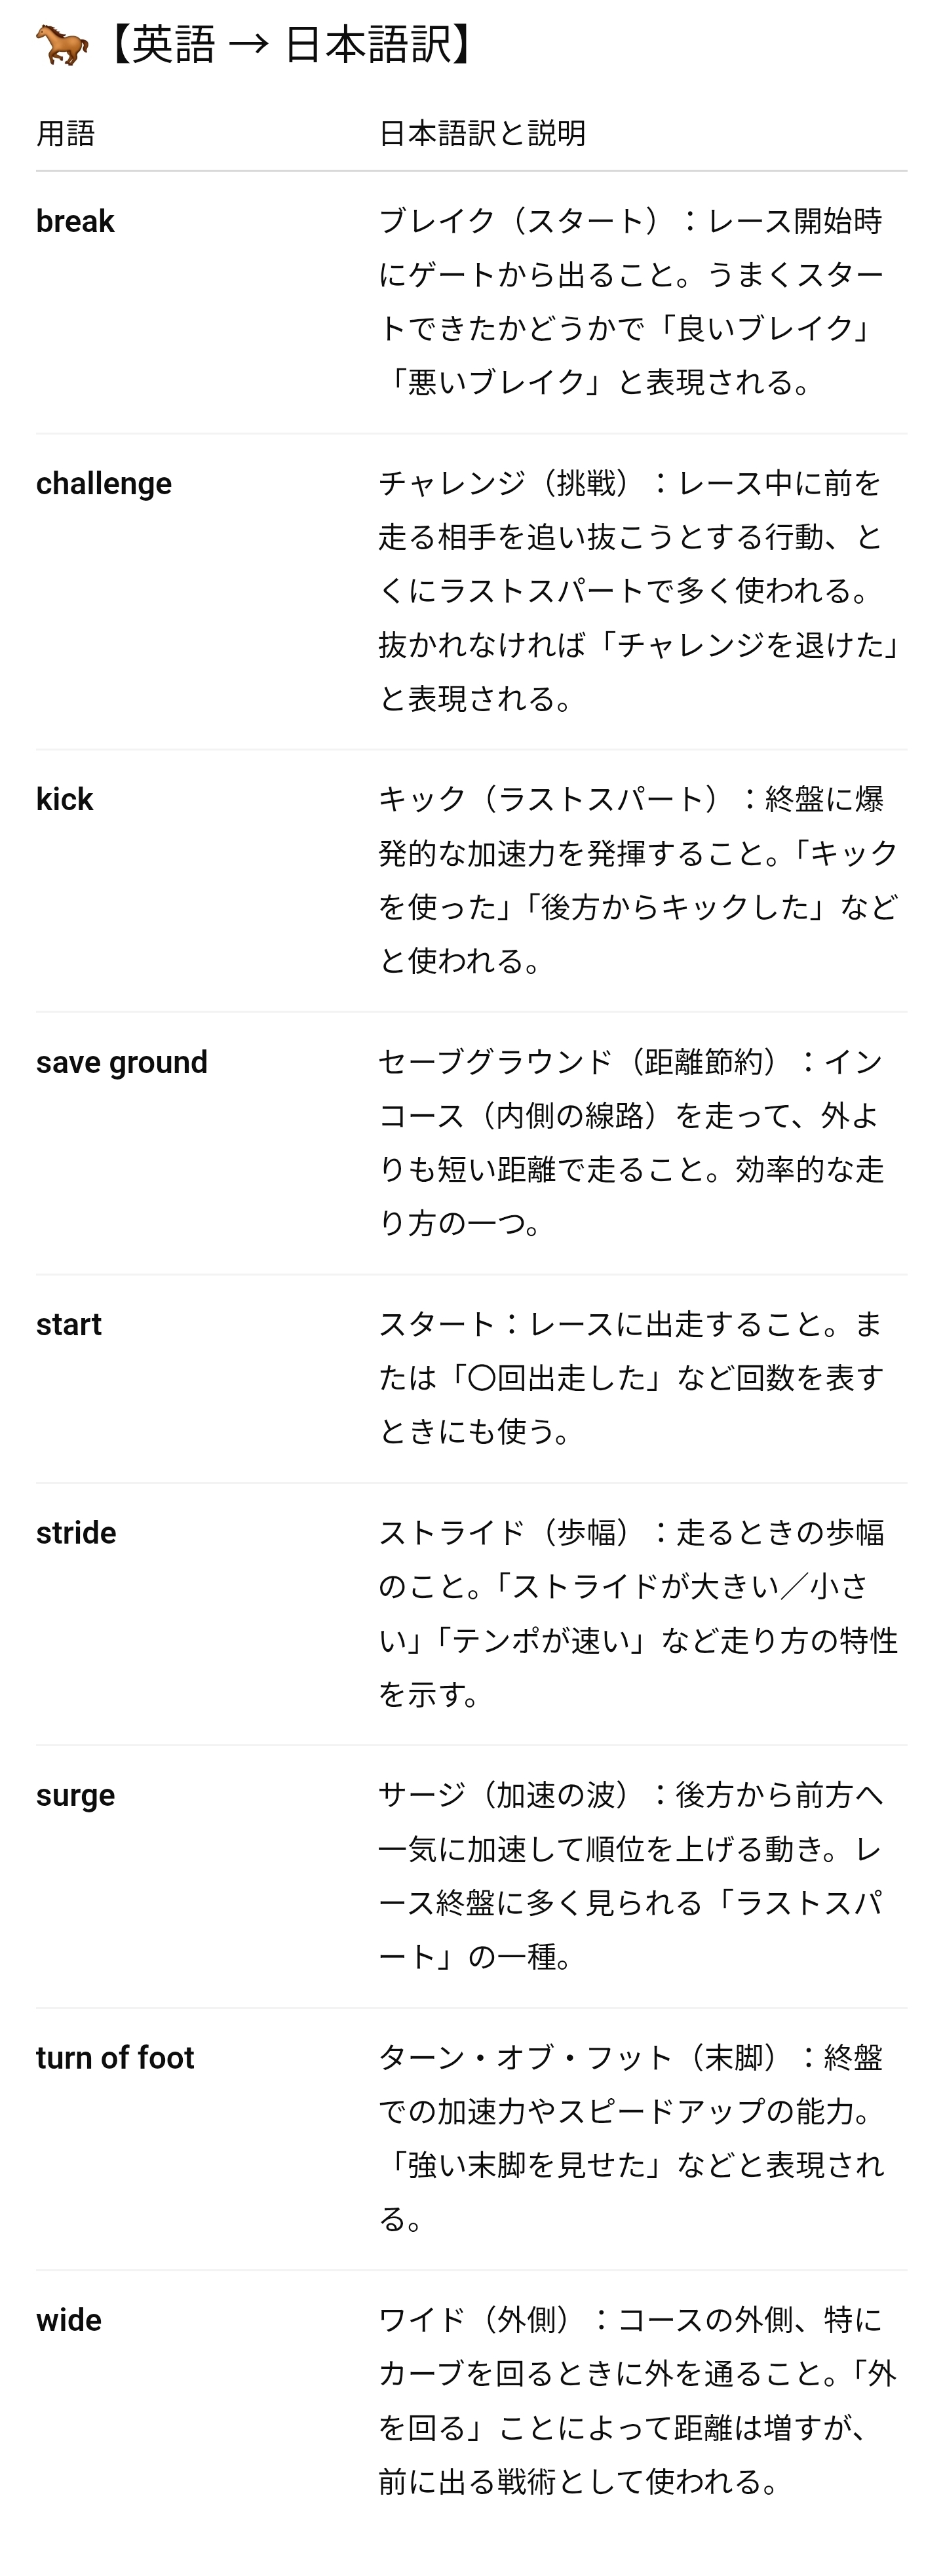
Task: Click the チャレンジ(挑戦) explanation text
Action: tap(640, 591)
